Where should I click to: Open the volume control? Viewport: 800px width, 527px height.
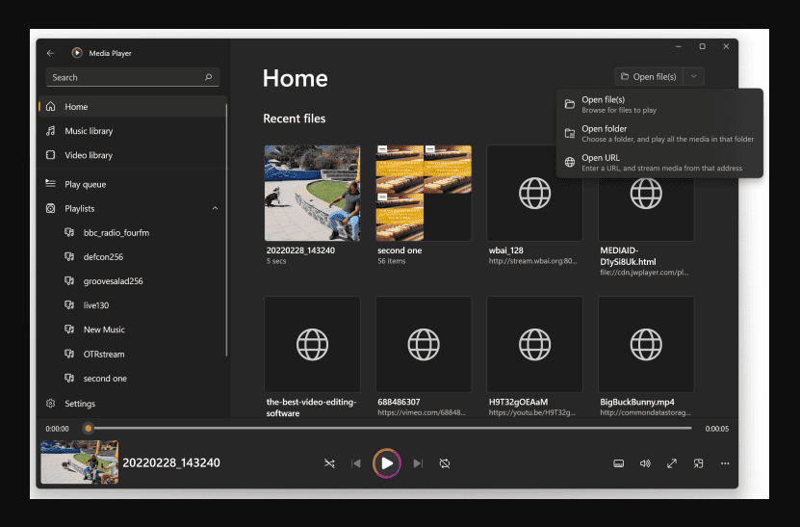coord(645,463)
